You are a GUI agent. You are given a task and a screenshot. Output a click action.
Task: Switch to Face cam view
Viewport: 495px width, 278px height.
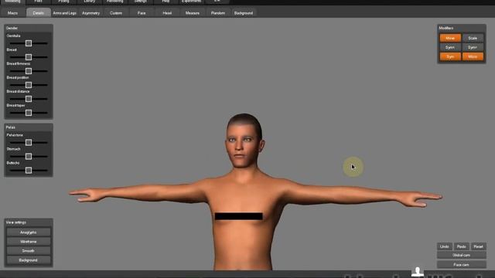coord(461,265)
